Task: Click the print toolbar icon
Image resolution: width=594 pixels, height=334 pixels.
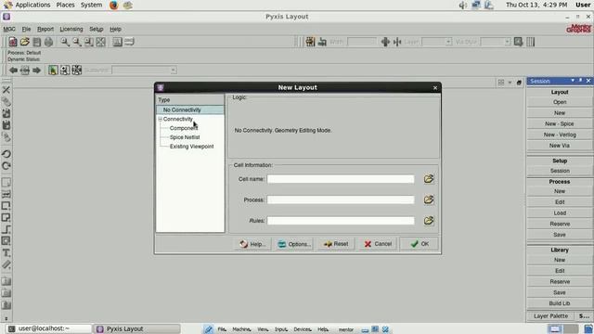Action: 48,42
